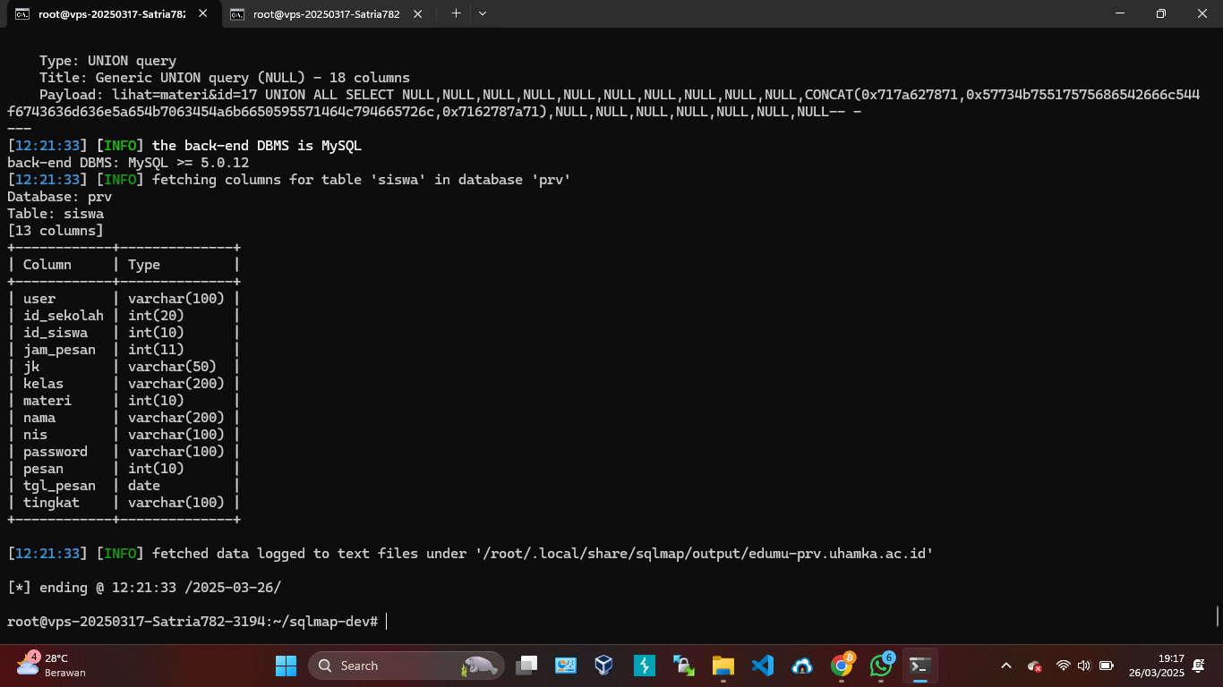Click the 'password' column name row
The width and height of the screenshot is (1223, 687).
point(56,452)
